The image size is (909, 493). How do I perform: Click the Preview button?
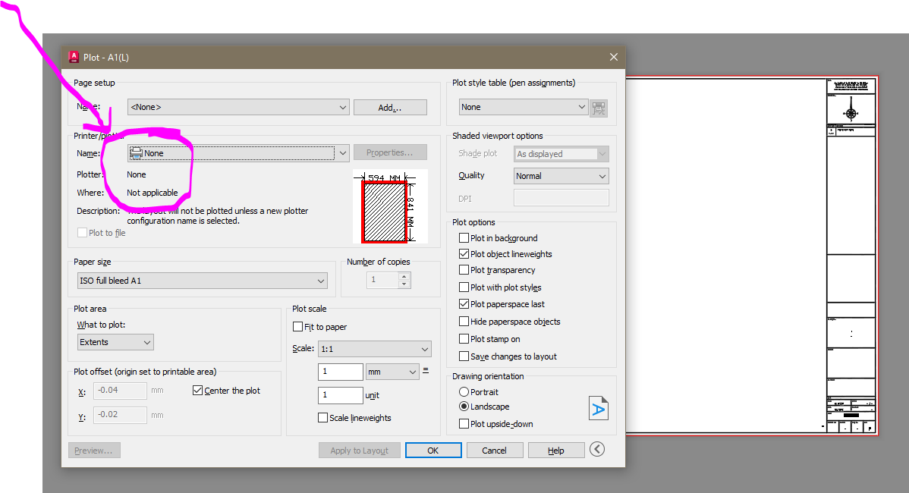click(93, 450)
